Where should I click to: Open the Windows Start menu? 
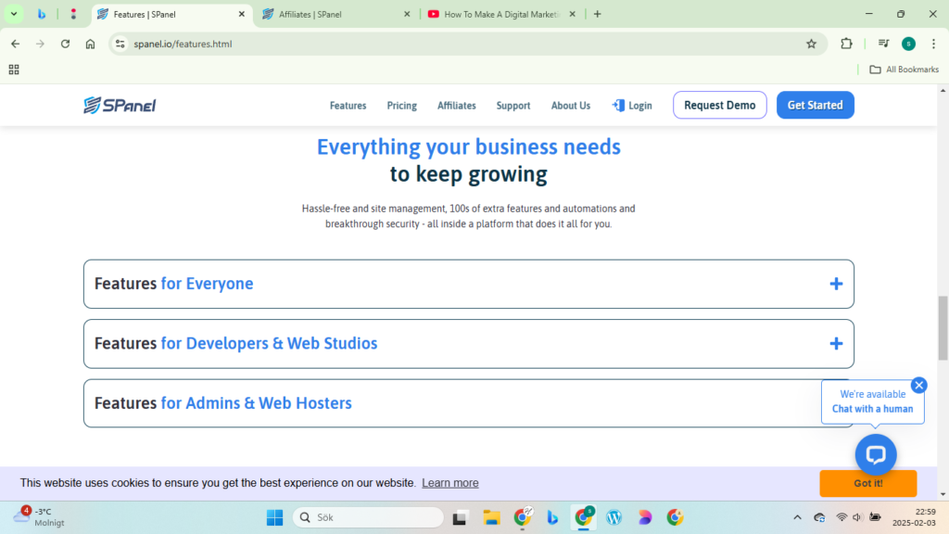pyautogui.click(x=274, y=517)
